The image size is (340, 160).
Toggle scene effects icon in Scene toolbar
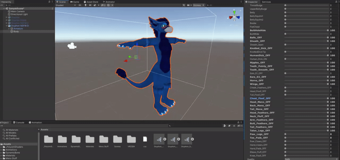[95, 5]
